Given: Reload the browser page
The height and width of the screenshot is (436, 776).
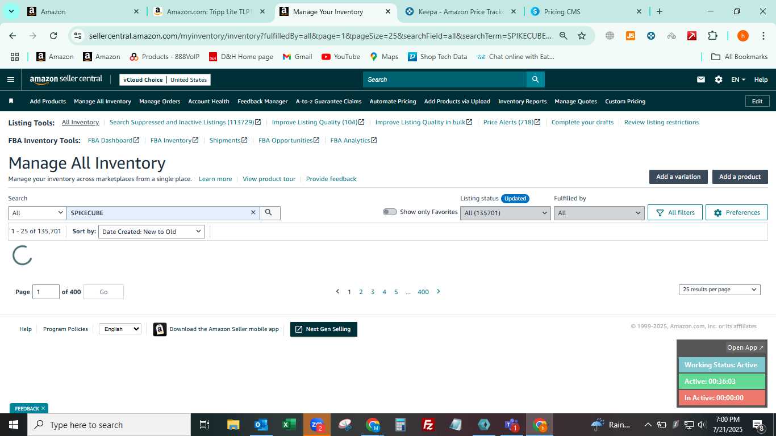Looking at the screenshot, I should (53, 36).
